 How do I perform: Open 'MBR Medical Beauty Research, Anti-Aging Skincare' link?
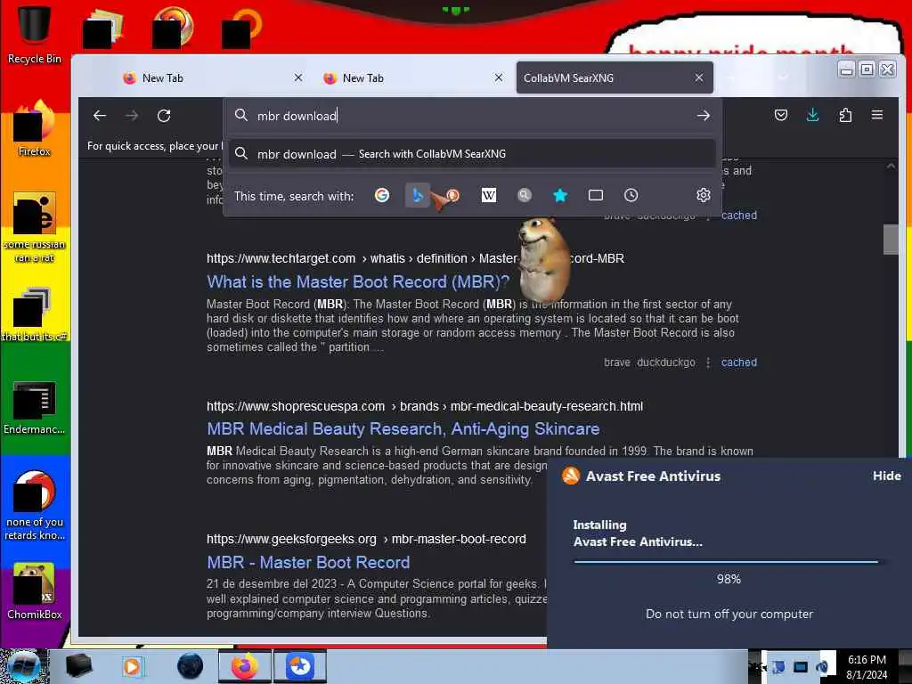(x=403, y=428)
